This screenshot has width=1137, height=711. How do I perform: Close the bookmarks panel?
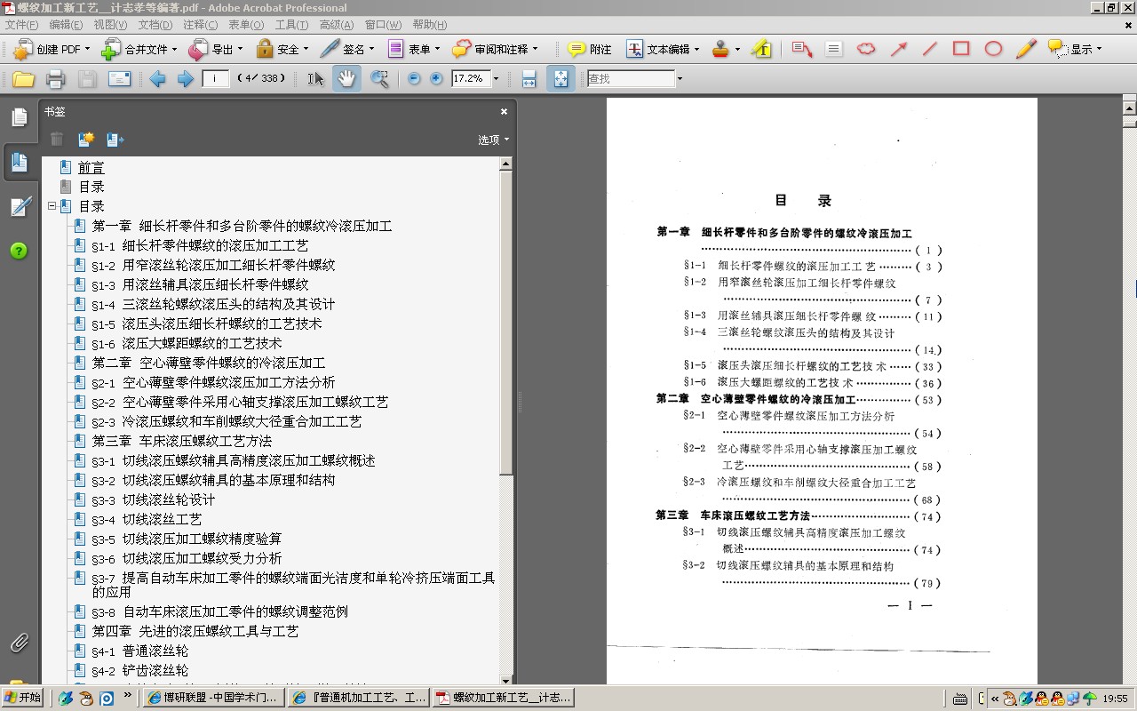pos(504,112)
